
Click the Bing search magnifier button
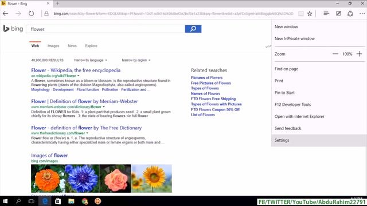193,29
